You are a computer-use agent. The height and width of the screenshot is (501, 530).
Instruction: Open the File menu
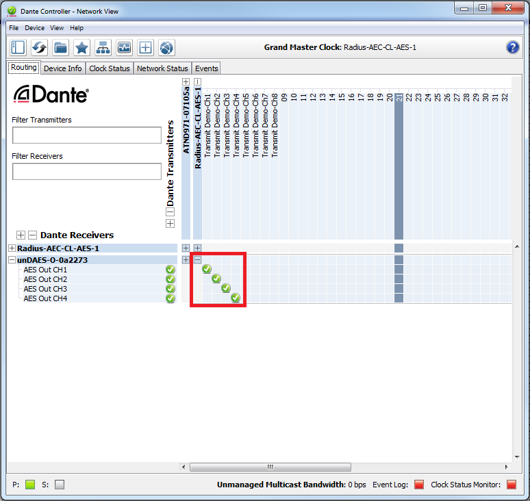tap(14, 28)
